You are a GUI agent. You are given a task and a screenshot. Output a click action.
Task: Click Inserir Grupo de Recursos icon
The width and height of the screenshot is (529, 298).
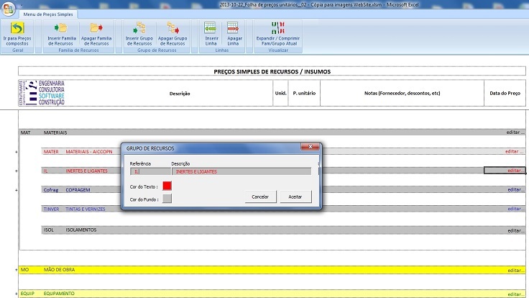[x=139, y=28]
